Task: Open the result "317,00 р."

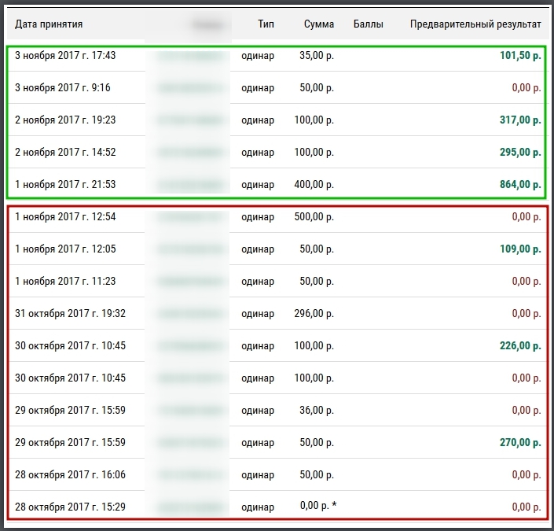Action: (x=520, y=120)
